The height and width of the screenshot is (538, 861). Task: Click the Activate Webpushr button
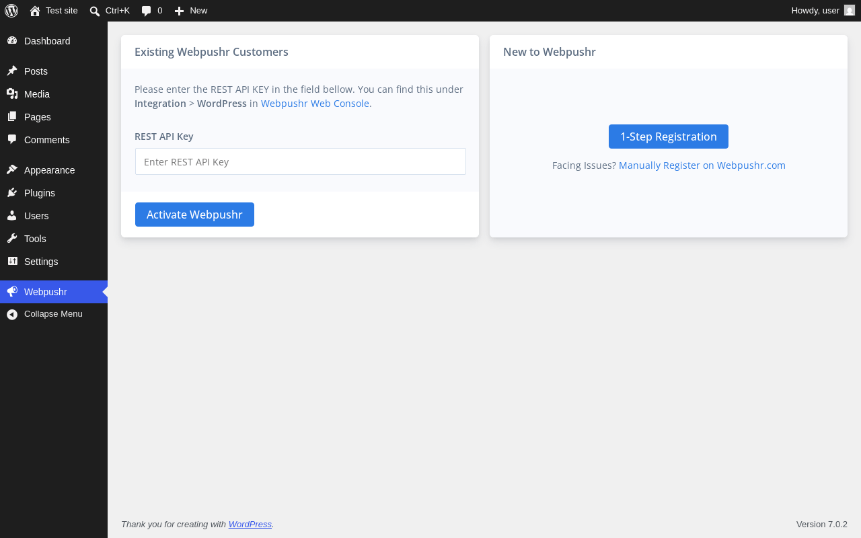coord(194,215)
